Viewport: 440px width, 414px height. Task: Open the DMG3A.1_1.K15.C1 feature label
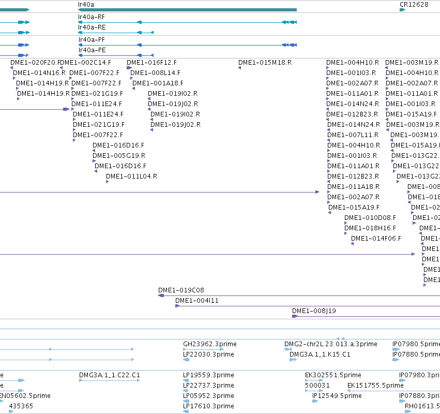(x=320, y=354)
